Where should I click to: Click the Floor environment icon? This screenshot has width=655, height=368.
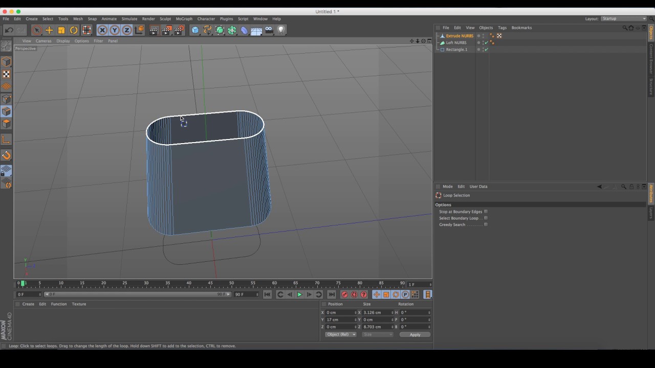[x=256, y=30]
